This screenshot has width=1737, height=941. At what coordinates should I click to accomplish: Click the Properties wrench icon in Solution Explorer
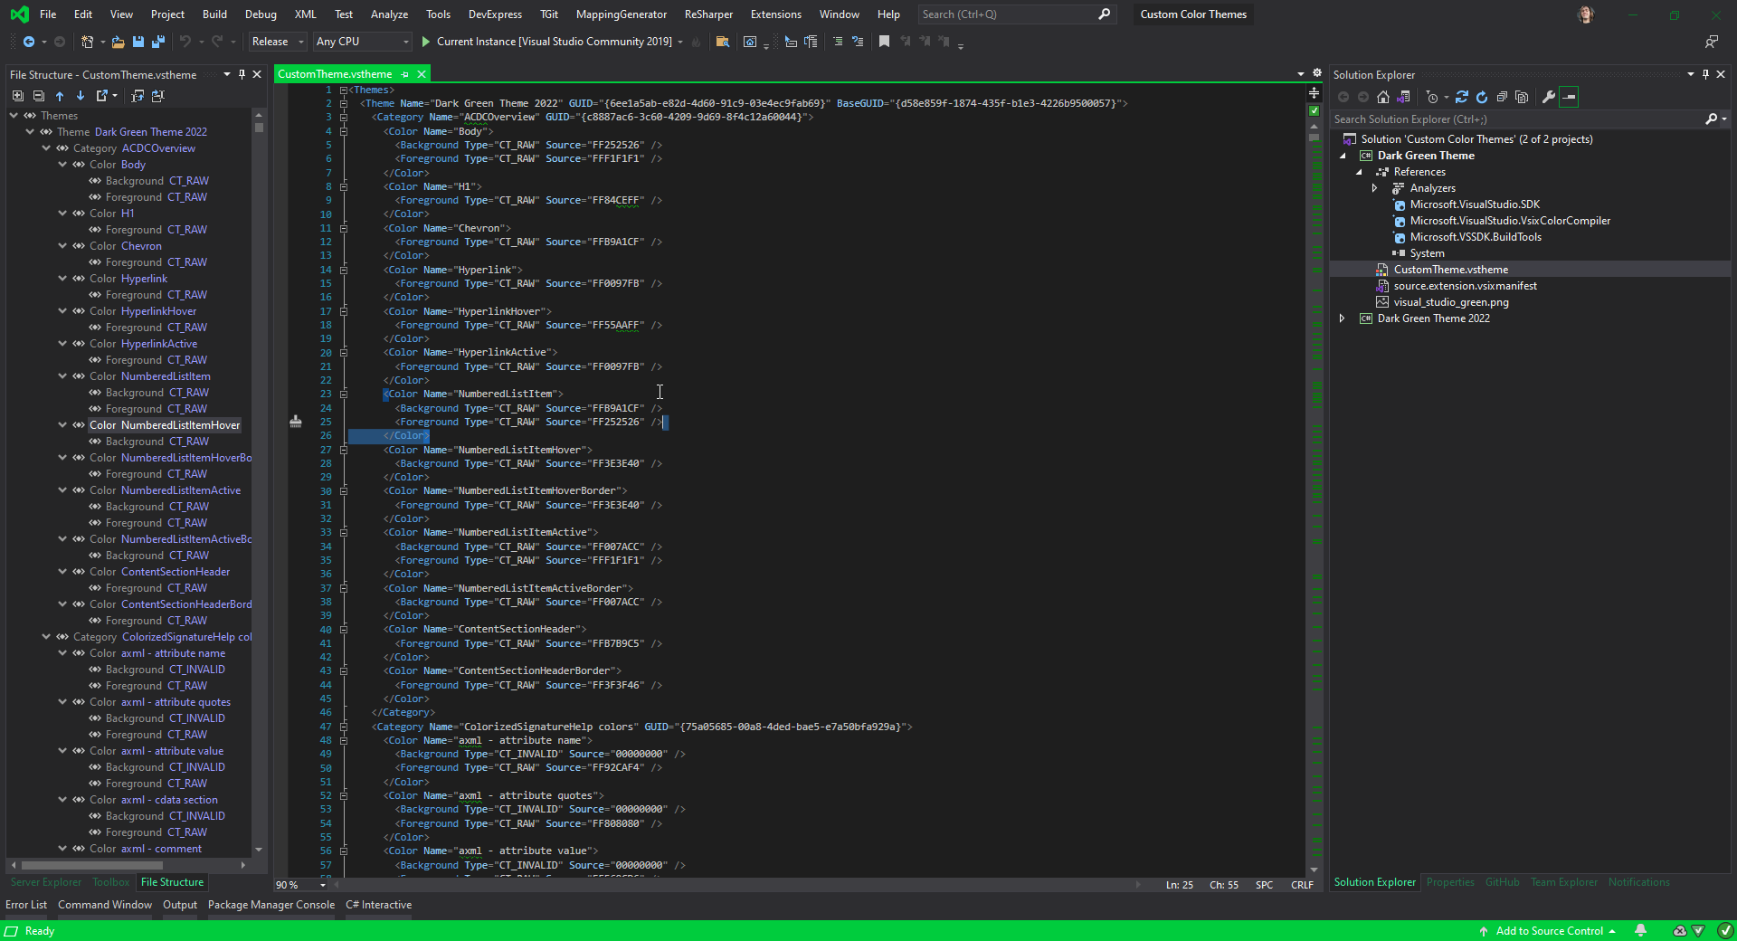click(1549, 97)
